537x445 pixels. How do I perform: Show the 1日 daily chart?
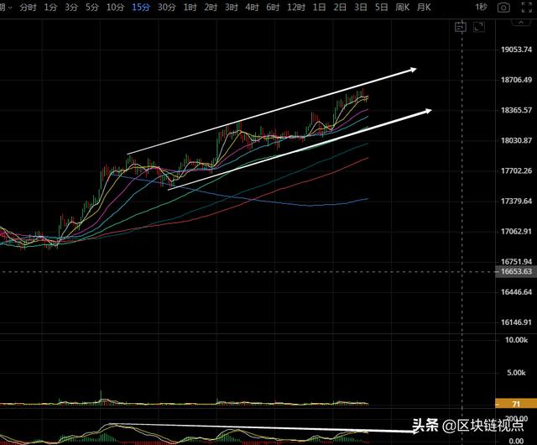(319, 7)
